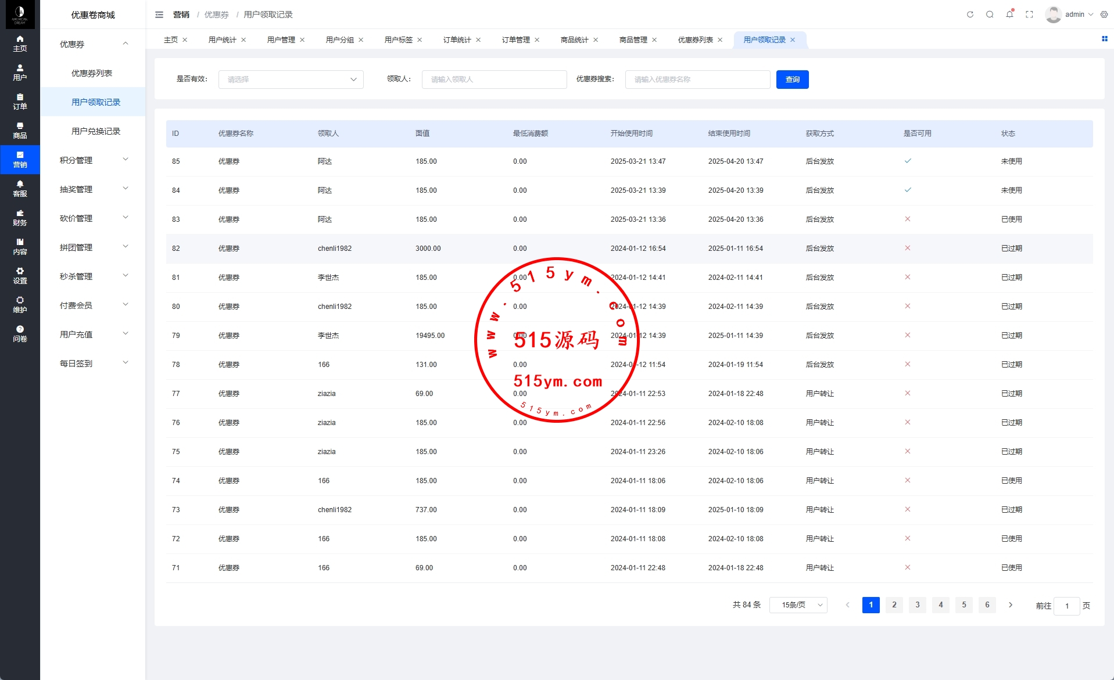The width and height of the screenshot is (1114, 680).
Task: Go to 客服 in left sidebar
Action: pyautogui.click(x=20, y=189)
